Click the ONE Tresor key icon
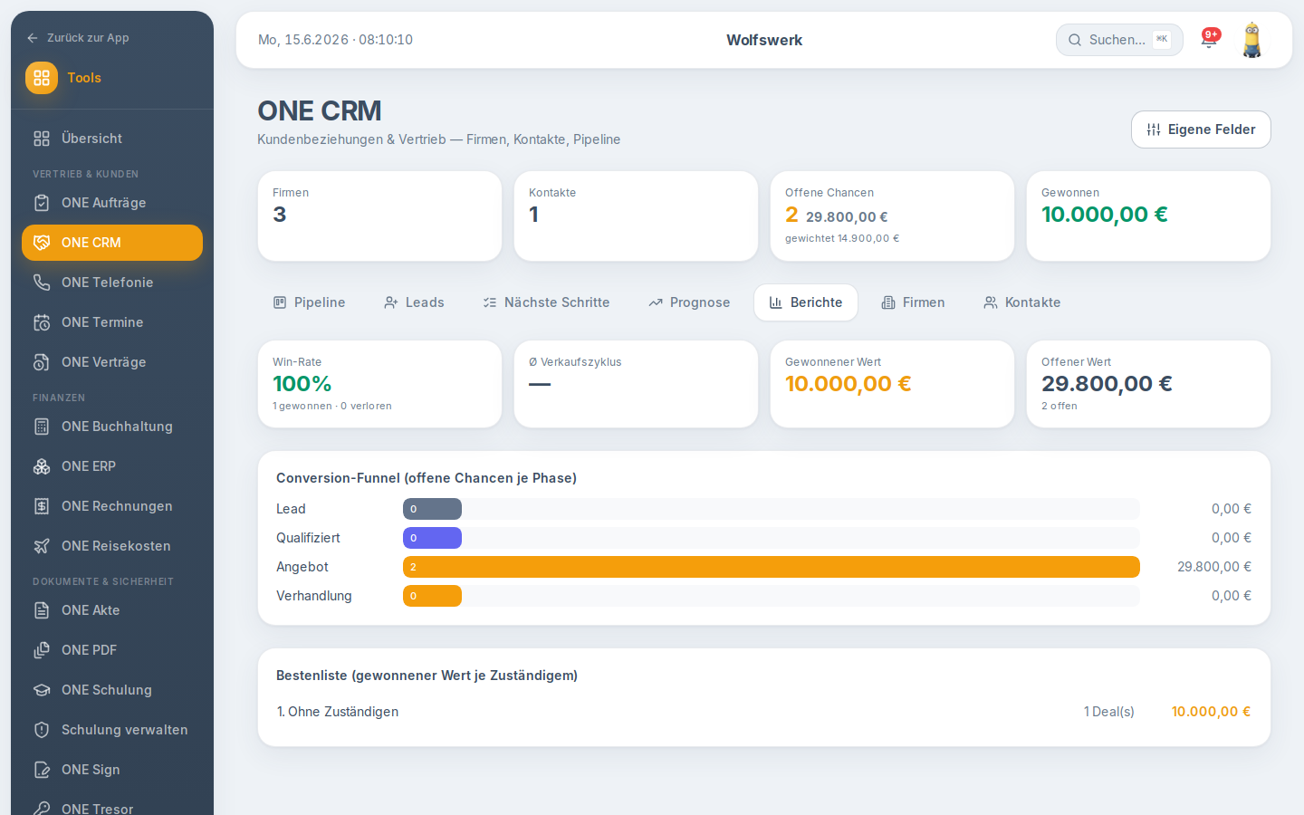Screen dimensions: 1304x815 (42, 809)
